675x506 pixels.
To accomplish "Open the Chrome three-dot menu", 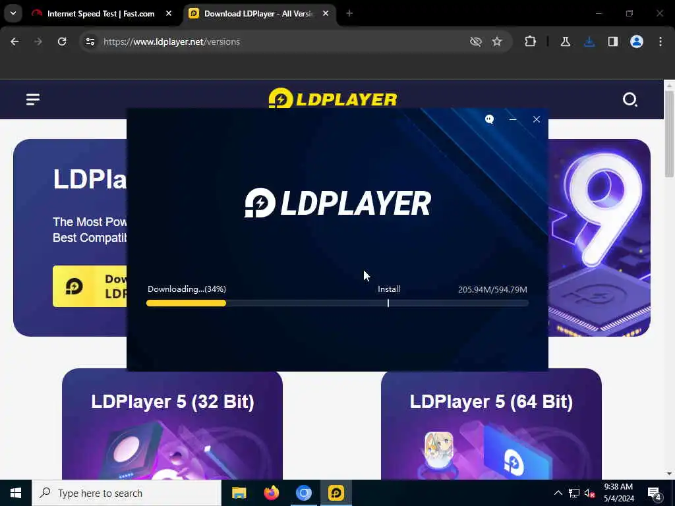I will click(660, 42).
